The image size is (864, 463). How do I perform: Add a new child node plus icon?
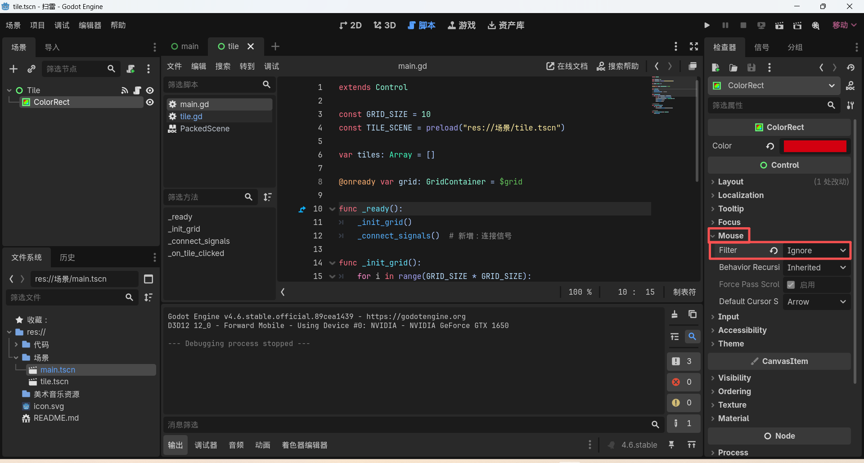pos(13,69)
